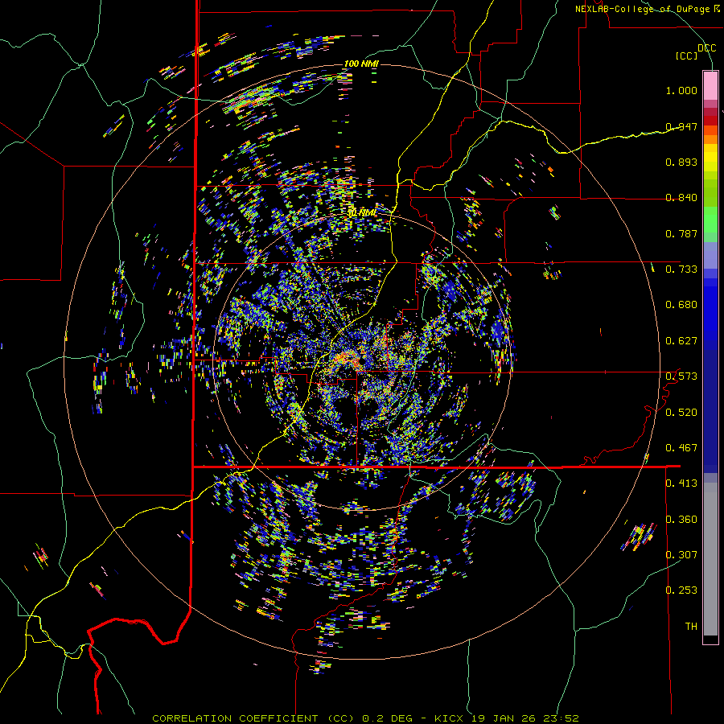Select the 0.787 legend value
This screenshot has width=724, height=724.
681,233
